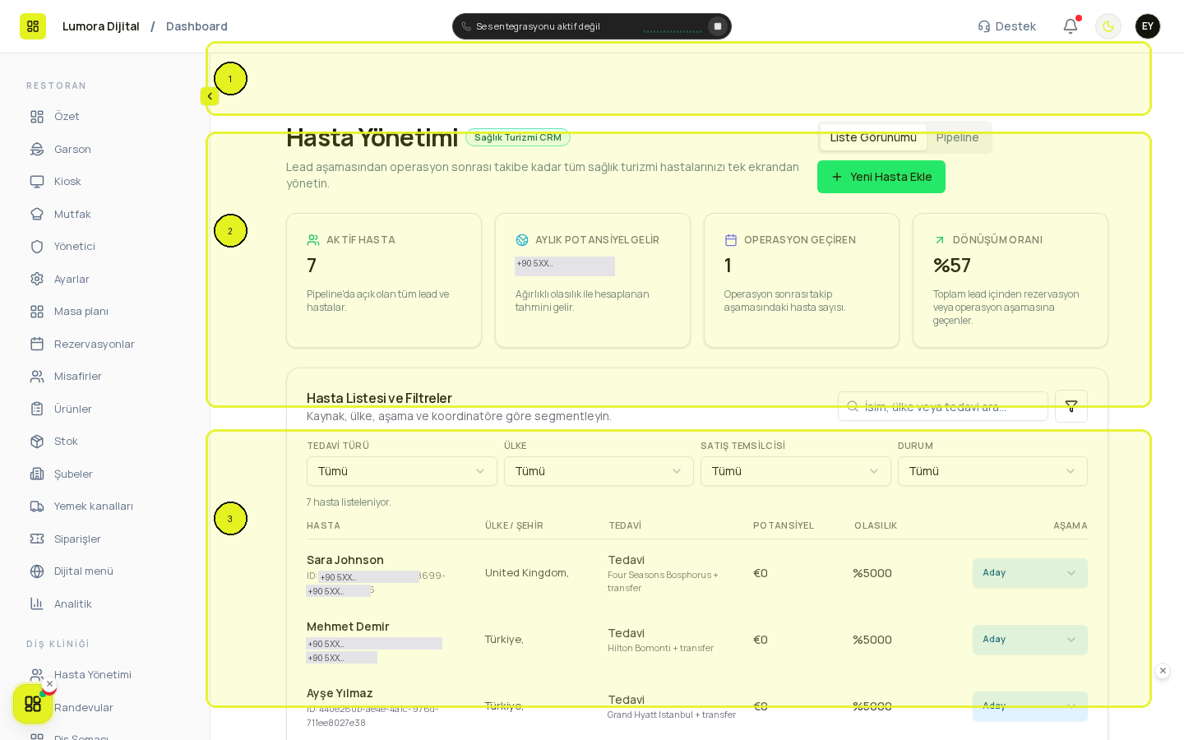Open Mehmet Demir's Aday stage dropdown
The image size is (1184, 740).
(1030, 640)
